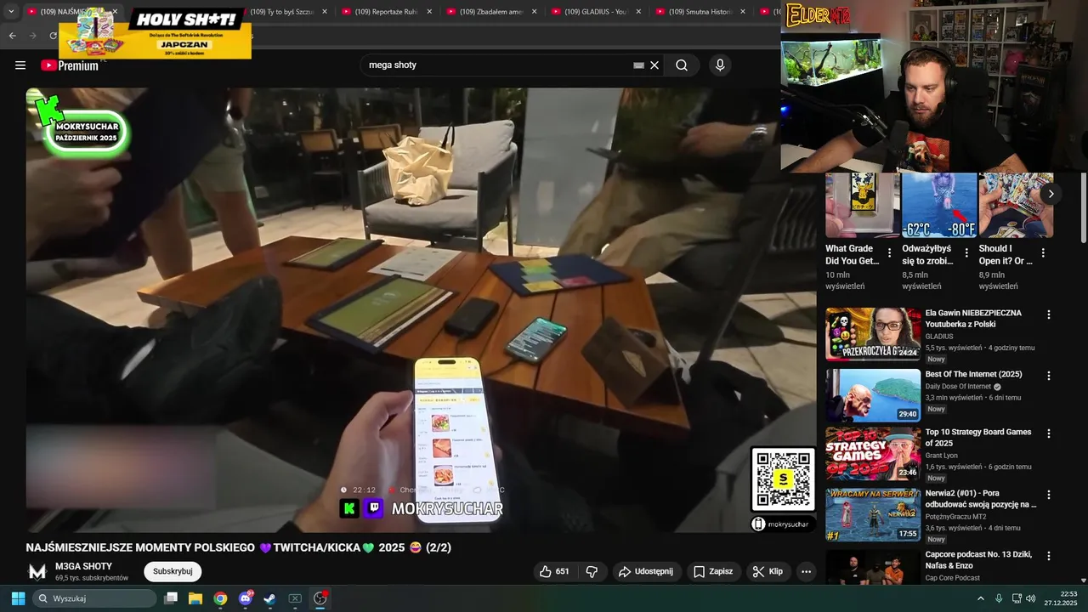
Task: Open the GLADIUS channel name under Ela Gawin video
Action: (939, 337)
